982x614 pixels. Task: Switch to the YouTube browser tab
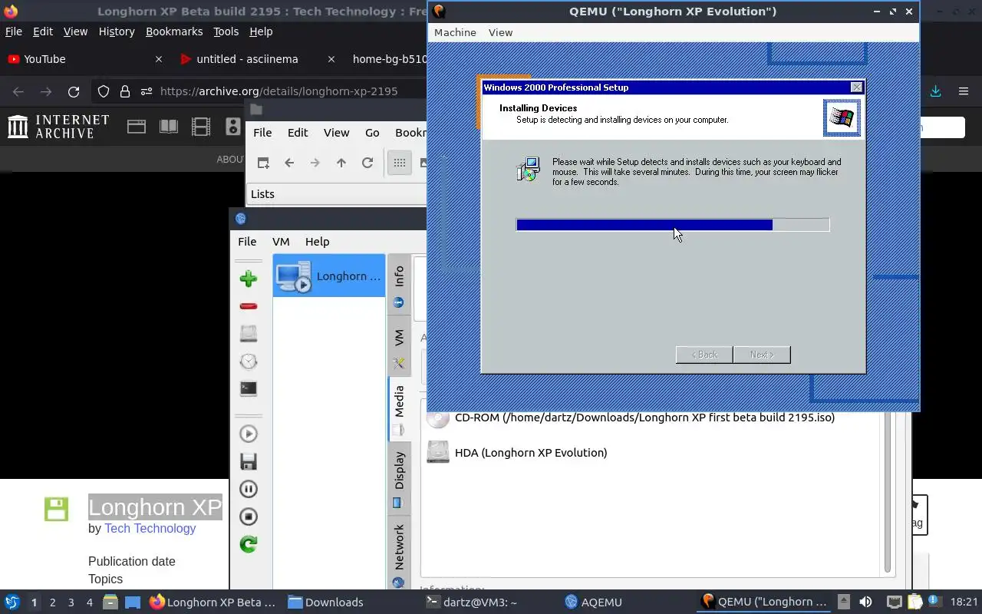coord(84,59)
